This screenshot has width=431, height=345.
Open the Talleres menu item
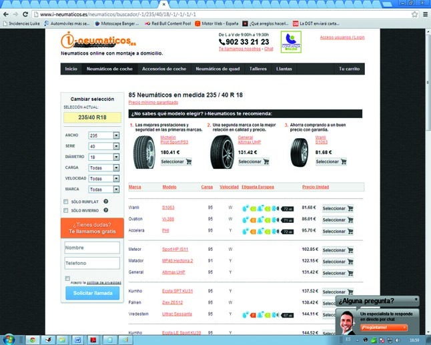coord(258,69)
